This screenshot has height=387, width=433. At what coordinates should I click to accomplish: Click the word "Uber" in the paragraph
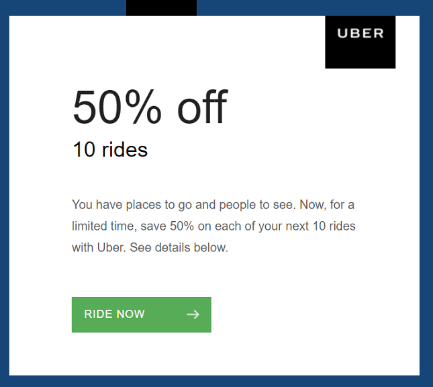pyautogui.click(x=111, y=247)
